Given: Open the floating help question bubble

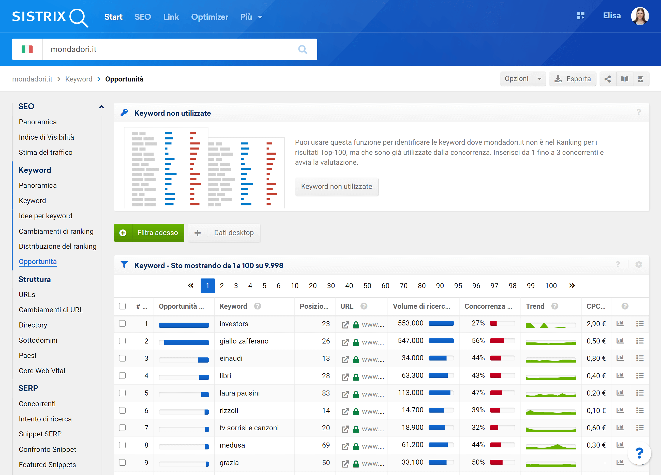Looking at the screenshot, I should click(x=639, y=453).
